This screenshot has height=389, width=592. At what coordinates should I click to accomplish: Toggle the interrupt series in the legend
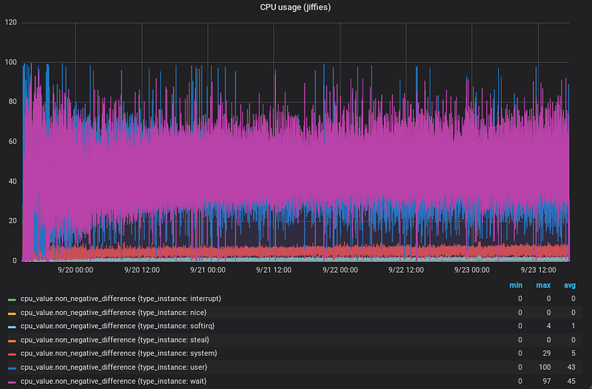(121, 299)
